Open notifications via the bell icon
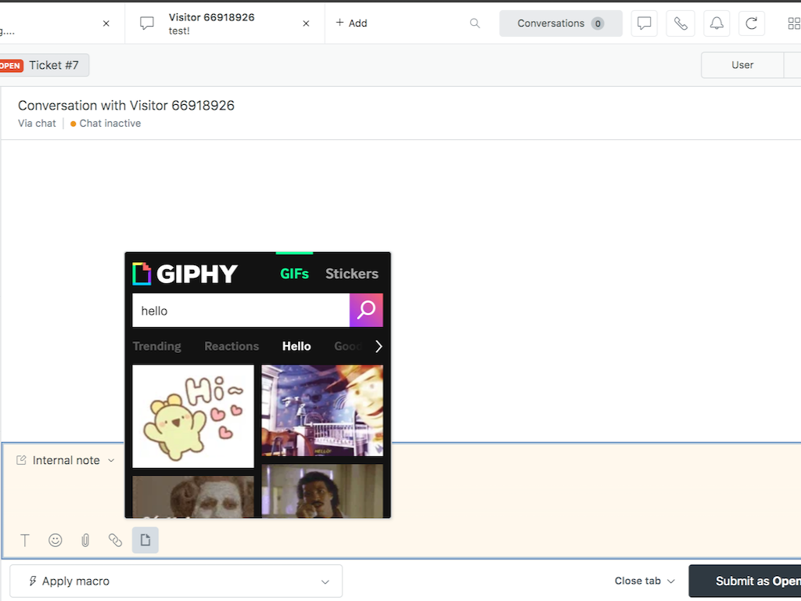Viewport: 801px width, 601px height. coord(716,23)
